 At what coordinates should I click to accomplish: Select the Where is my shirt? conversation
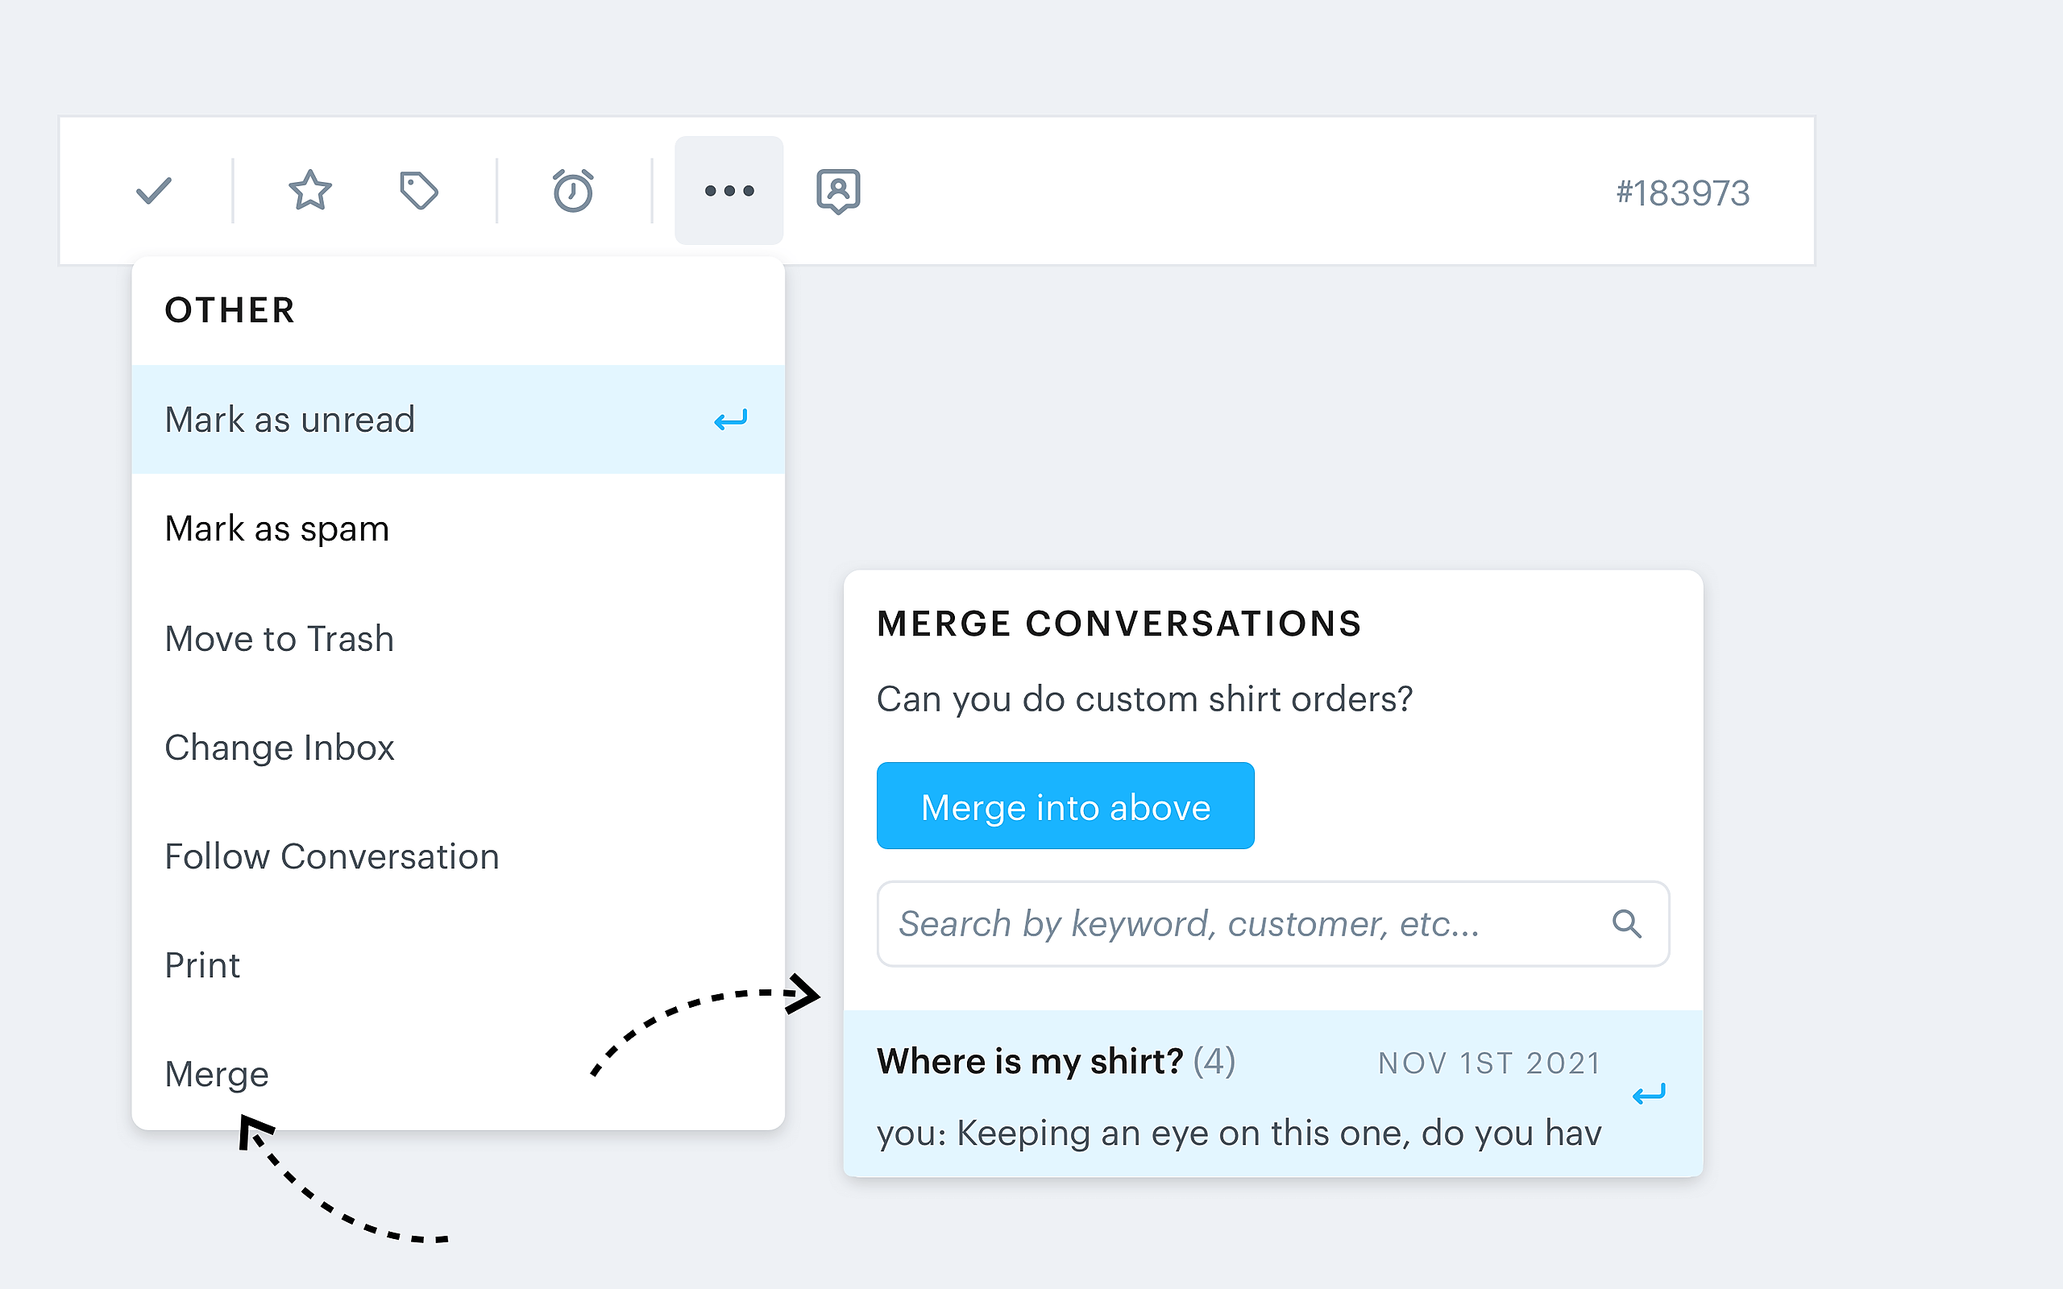[x=1236, y=1094]
